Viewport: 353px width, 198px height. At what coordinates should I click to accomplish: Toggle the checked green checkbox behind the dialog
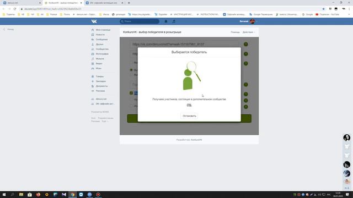pos(131,93)
